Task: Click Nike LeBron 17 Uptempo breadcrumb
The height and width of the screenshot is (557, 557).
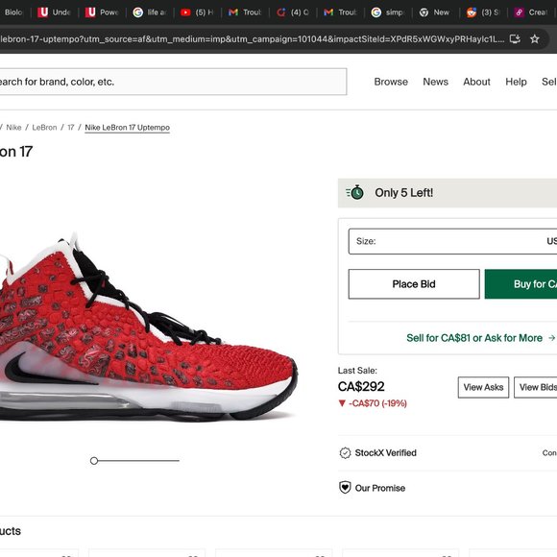Action: pyautogui.click(x=127, y=127)
